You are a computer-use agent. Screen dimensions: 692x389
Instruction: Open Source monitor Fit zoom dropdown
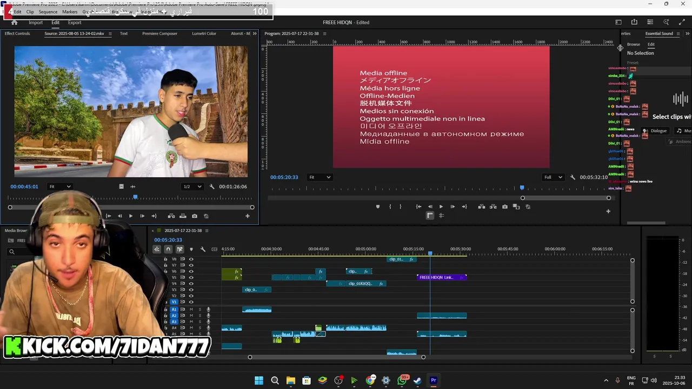pos(60,186)
